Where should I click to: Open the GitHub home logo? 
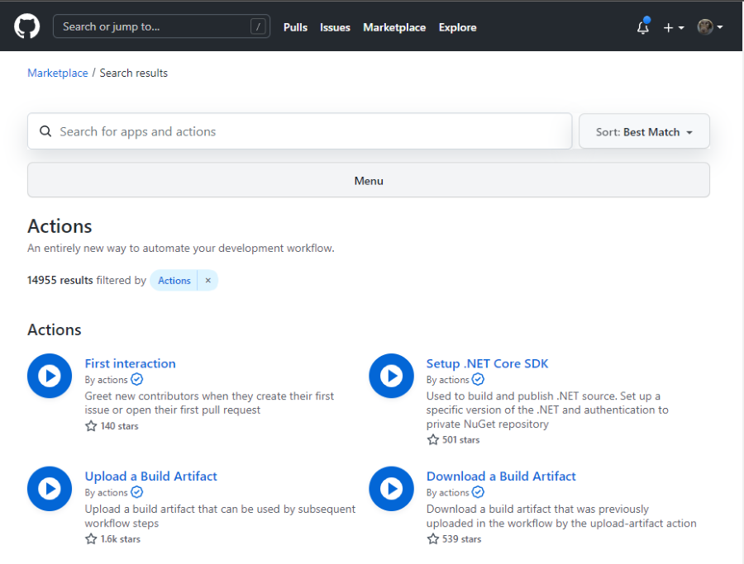pyautogui.click(x=26, y=26)
